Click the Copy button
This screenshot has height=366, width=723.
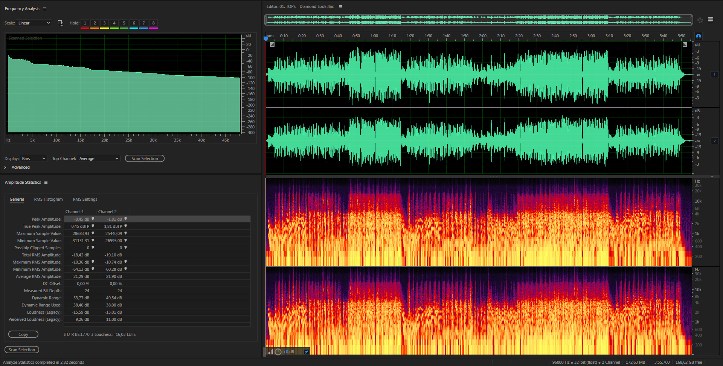click(x=23, y=334)
